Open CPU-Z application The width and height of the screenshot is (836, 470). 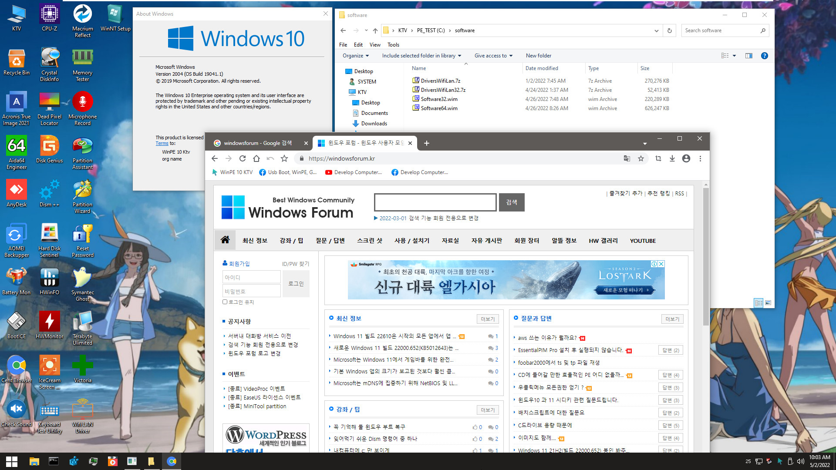[48, 17]
